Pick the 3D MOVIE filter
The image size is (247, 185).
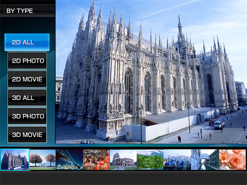click(x=27, y=135)
